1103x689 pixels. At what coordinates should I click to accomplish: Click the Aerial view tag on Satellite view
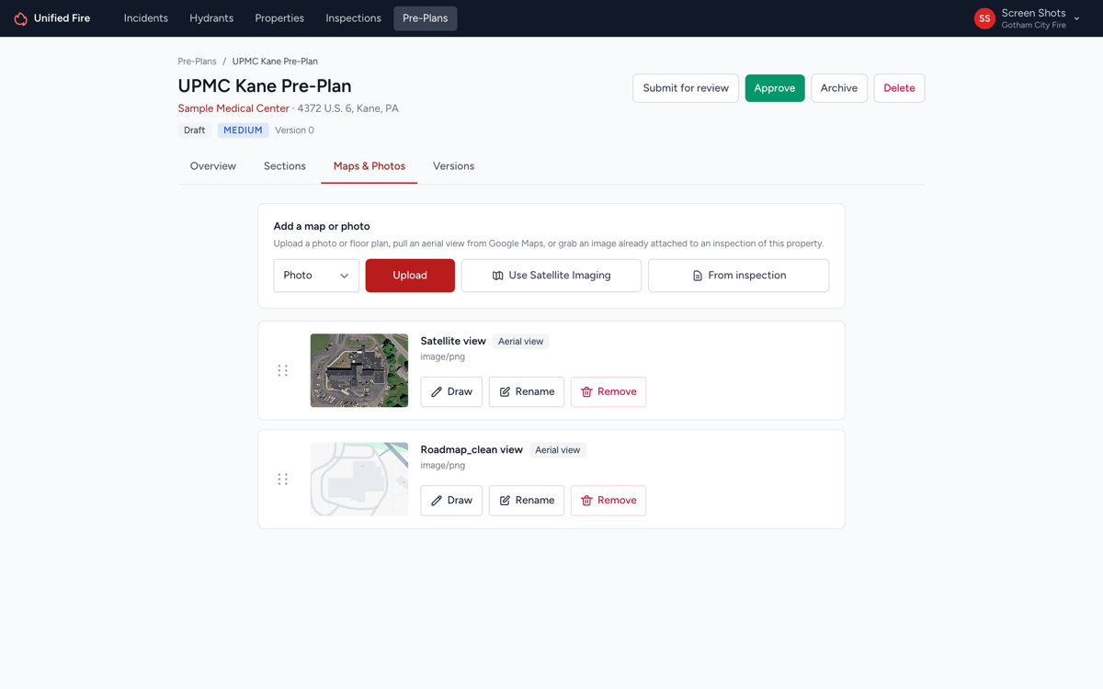coord(521,342)
